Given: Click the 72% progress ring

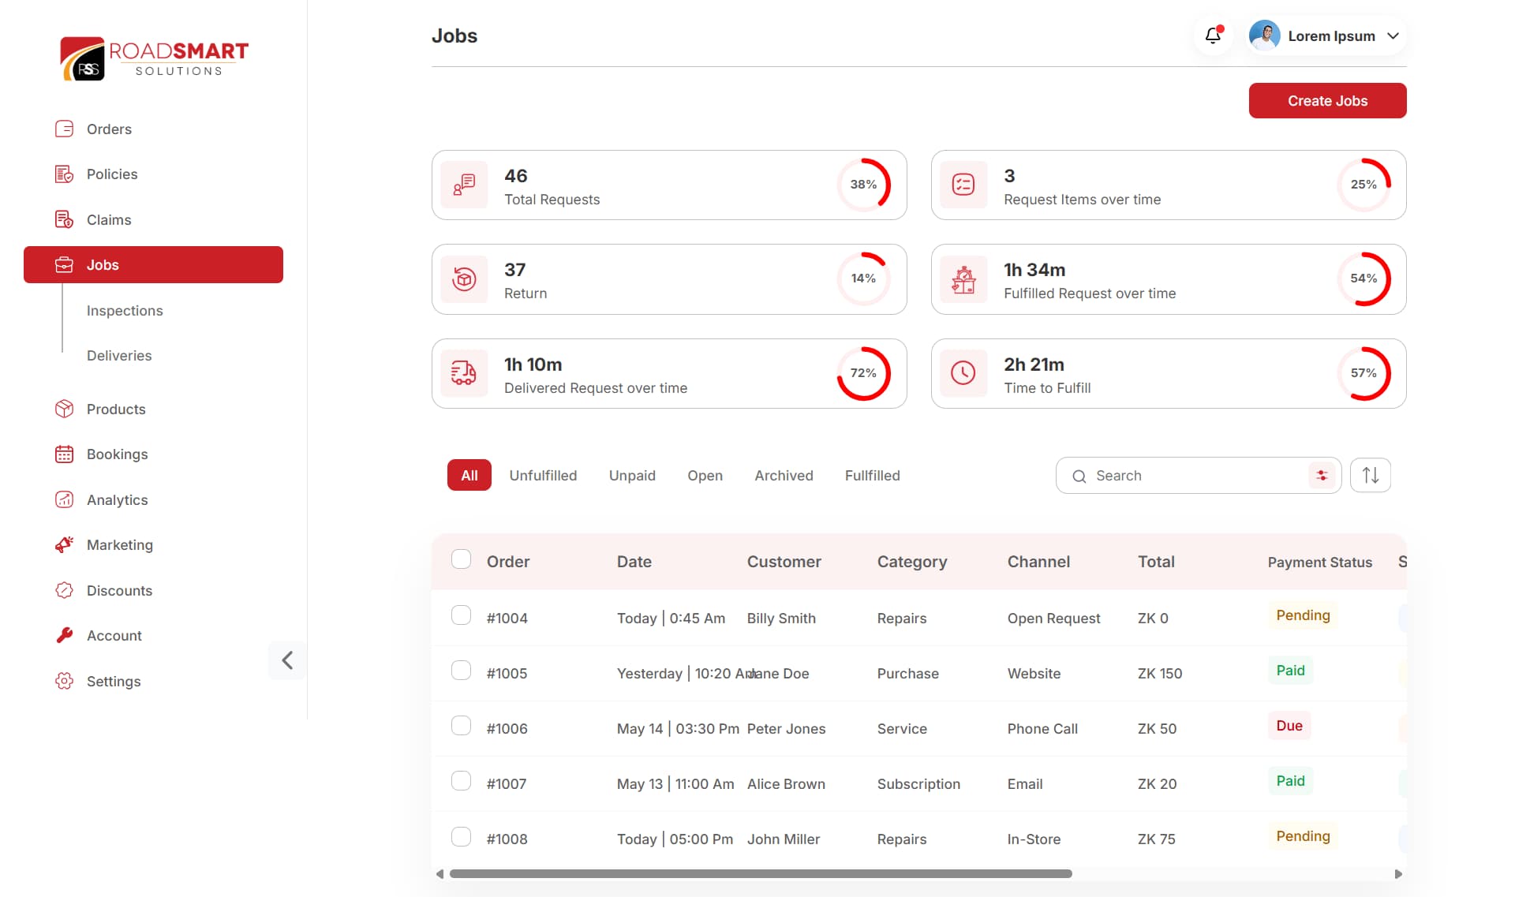Looking at the screenshot, I should 863,373.
